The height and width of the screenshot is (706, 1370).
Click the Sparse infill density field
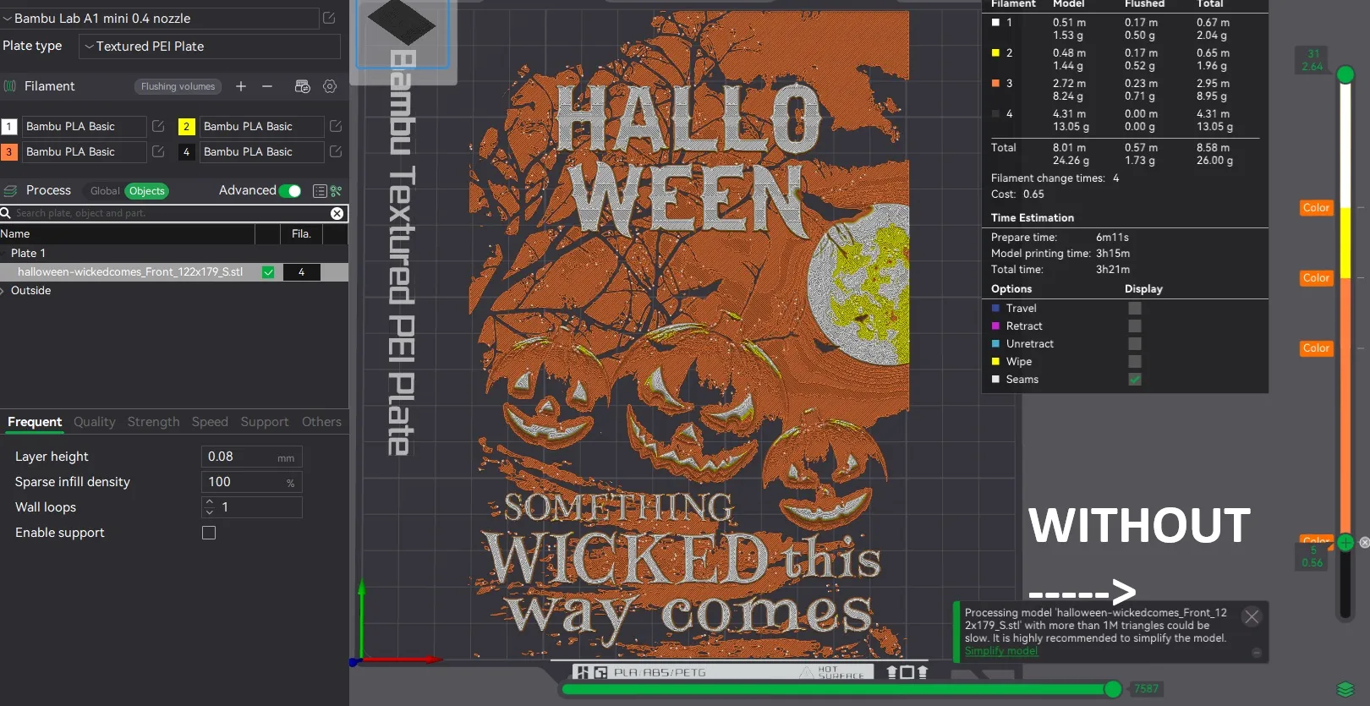(252, 482)
